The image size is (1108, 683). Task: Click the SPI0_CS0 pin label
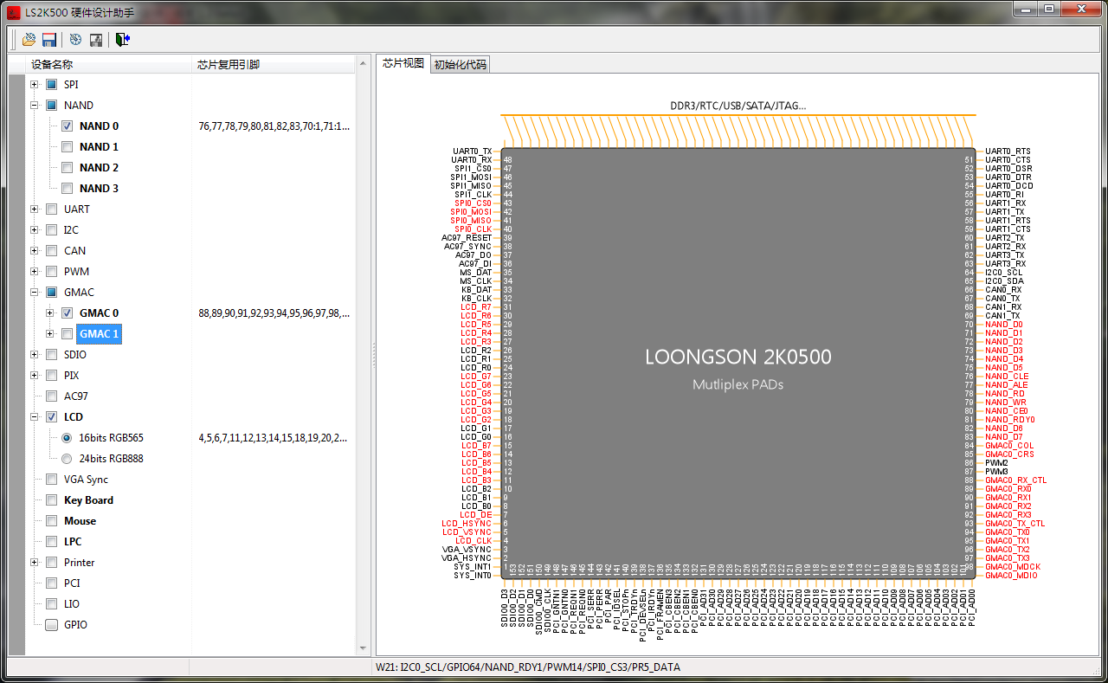[x=473, y=203]
